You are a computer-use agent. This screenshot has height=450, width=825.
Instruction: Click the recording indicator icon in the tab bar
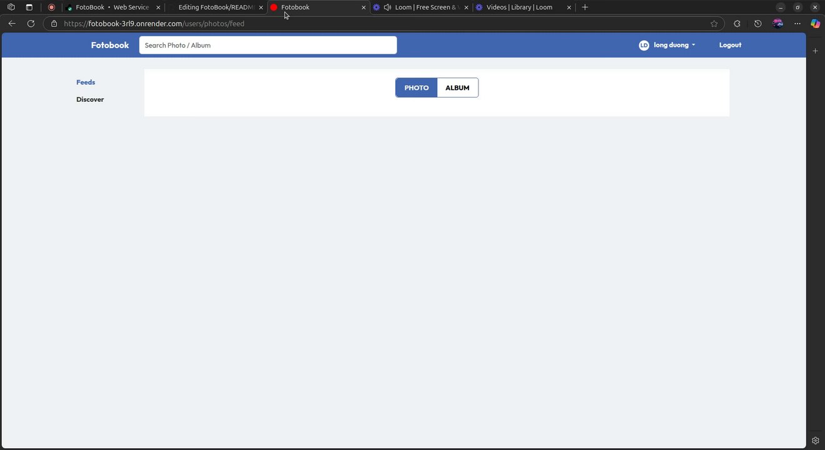pos(51,7)
